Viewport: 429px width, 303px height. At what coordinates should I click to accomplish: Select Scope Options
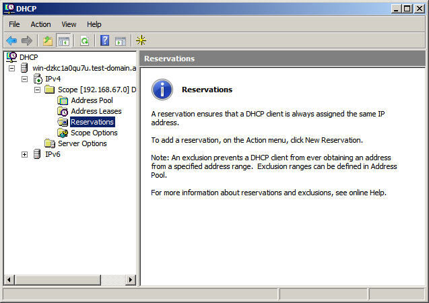tap(94, 133)
